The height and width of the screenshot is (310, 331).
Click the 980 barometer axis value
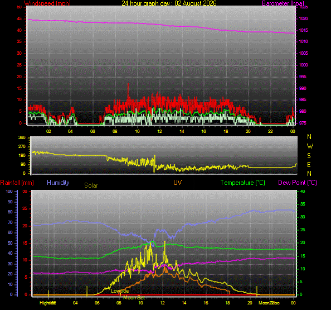pos(303,111)
